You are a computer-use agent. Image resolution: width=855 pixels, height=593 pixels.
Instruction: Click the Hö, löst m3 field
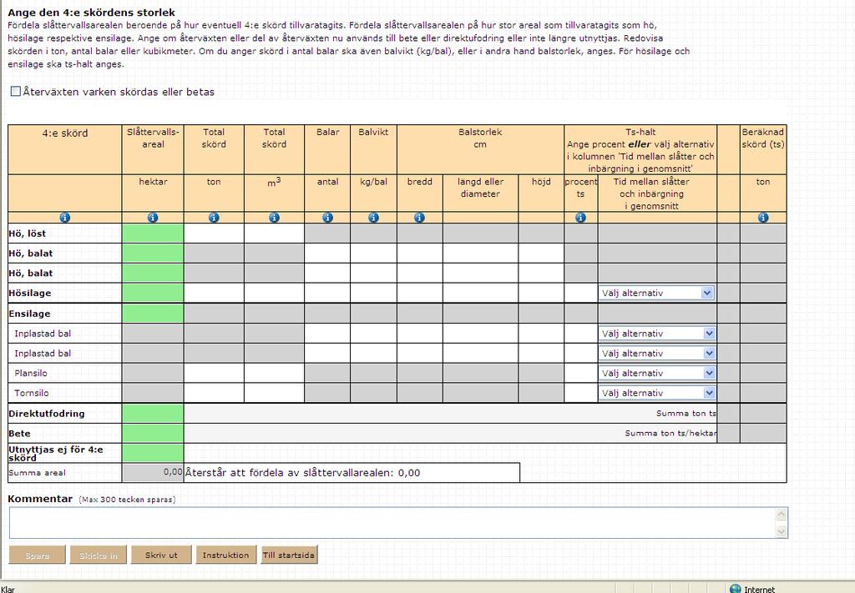(x=274, y=233)
